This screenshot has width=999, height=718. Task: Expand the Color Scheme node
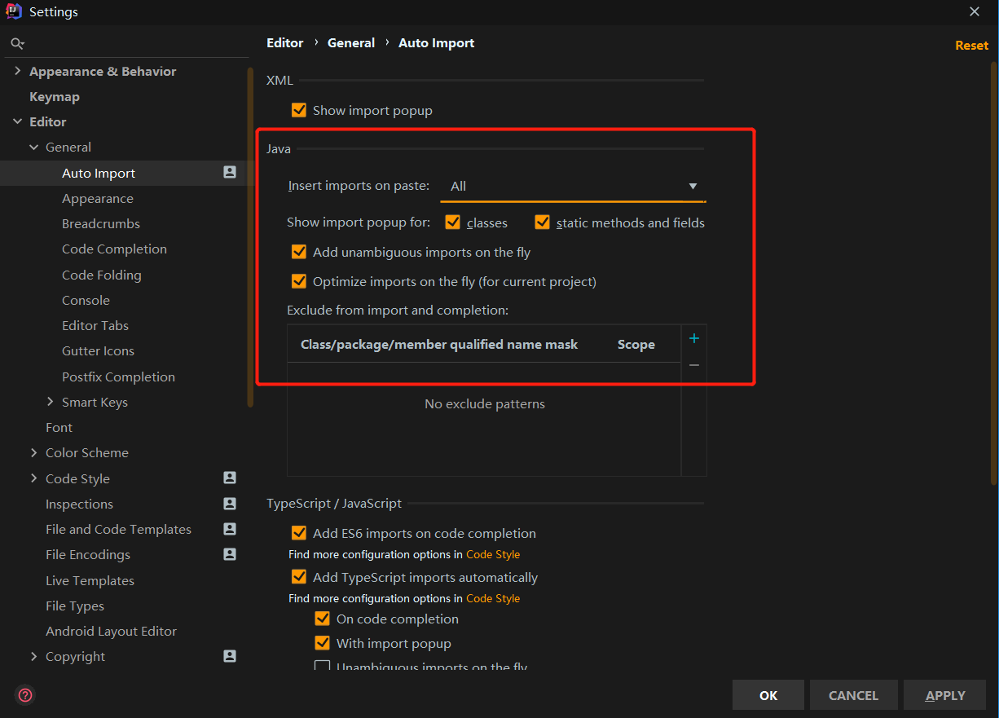33,452
